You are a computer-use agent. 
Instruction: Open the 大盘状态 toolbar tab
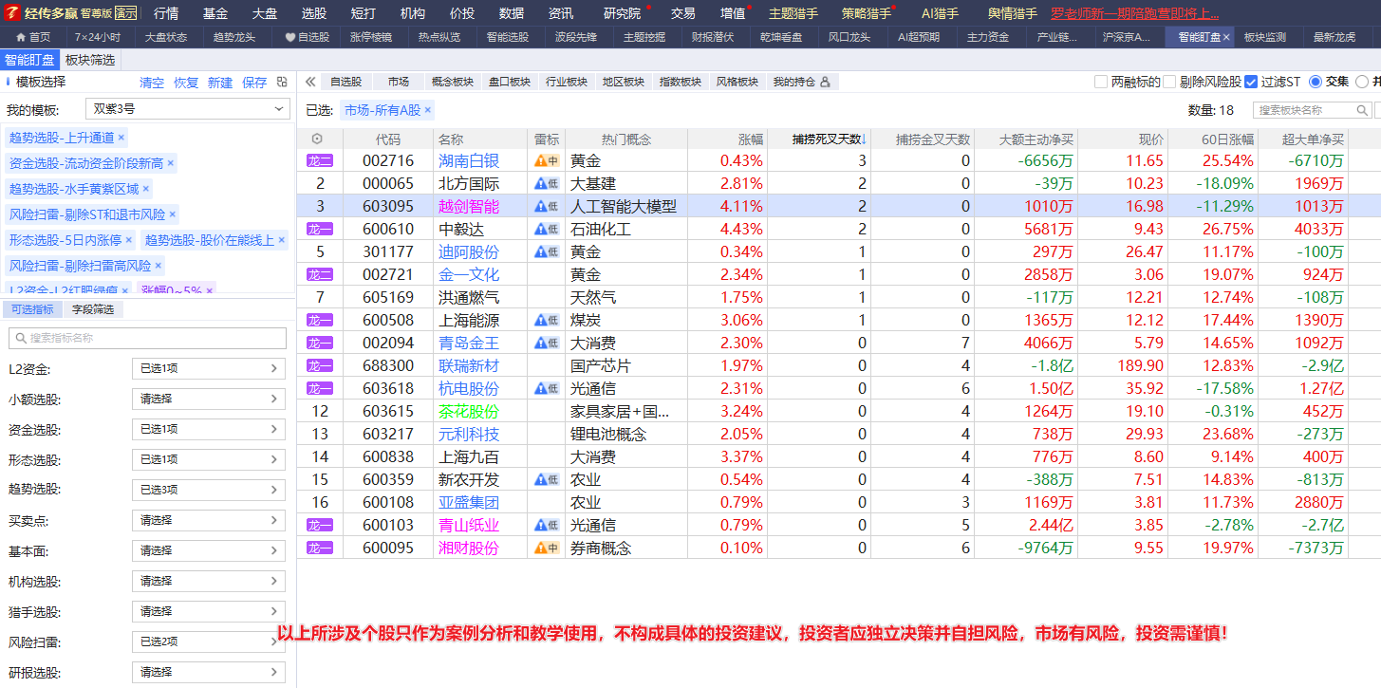[166, 37]
